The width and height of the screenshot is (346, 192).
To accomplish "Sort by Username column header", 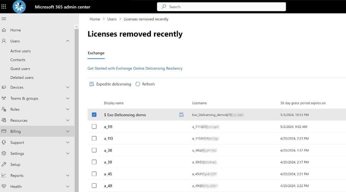I will [199, 103].
